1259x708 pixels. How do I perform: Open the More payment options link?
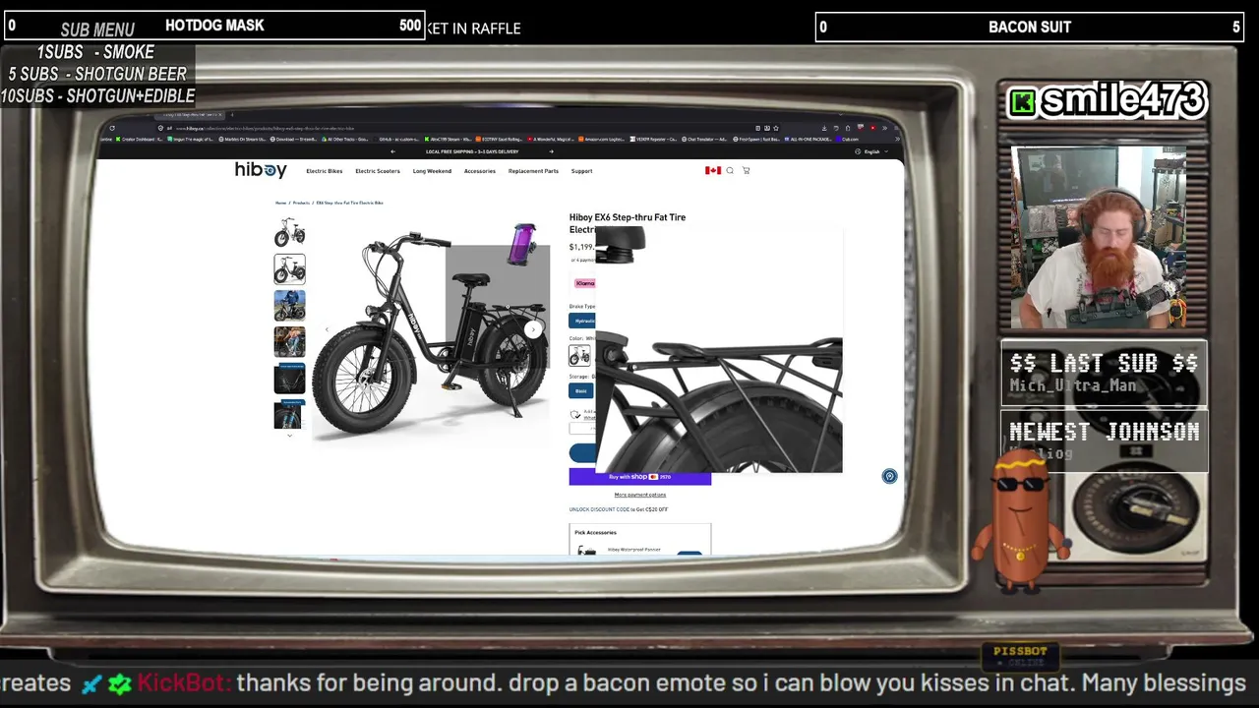tap(640, 495)
